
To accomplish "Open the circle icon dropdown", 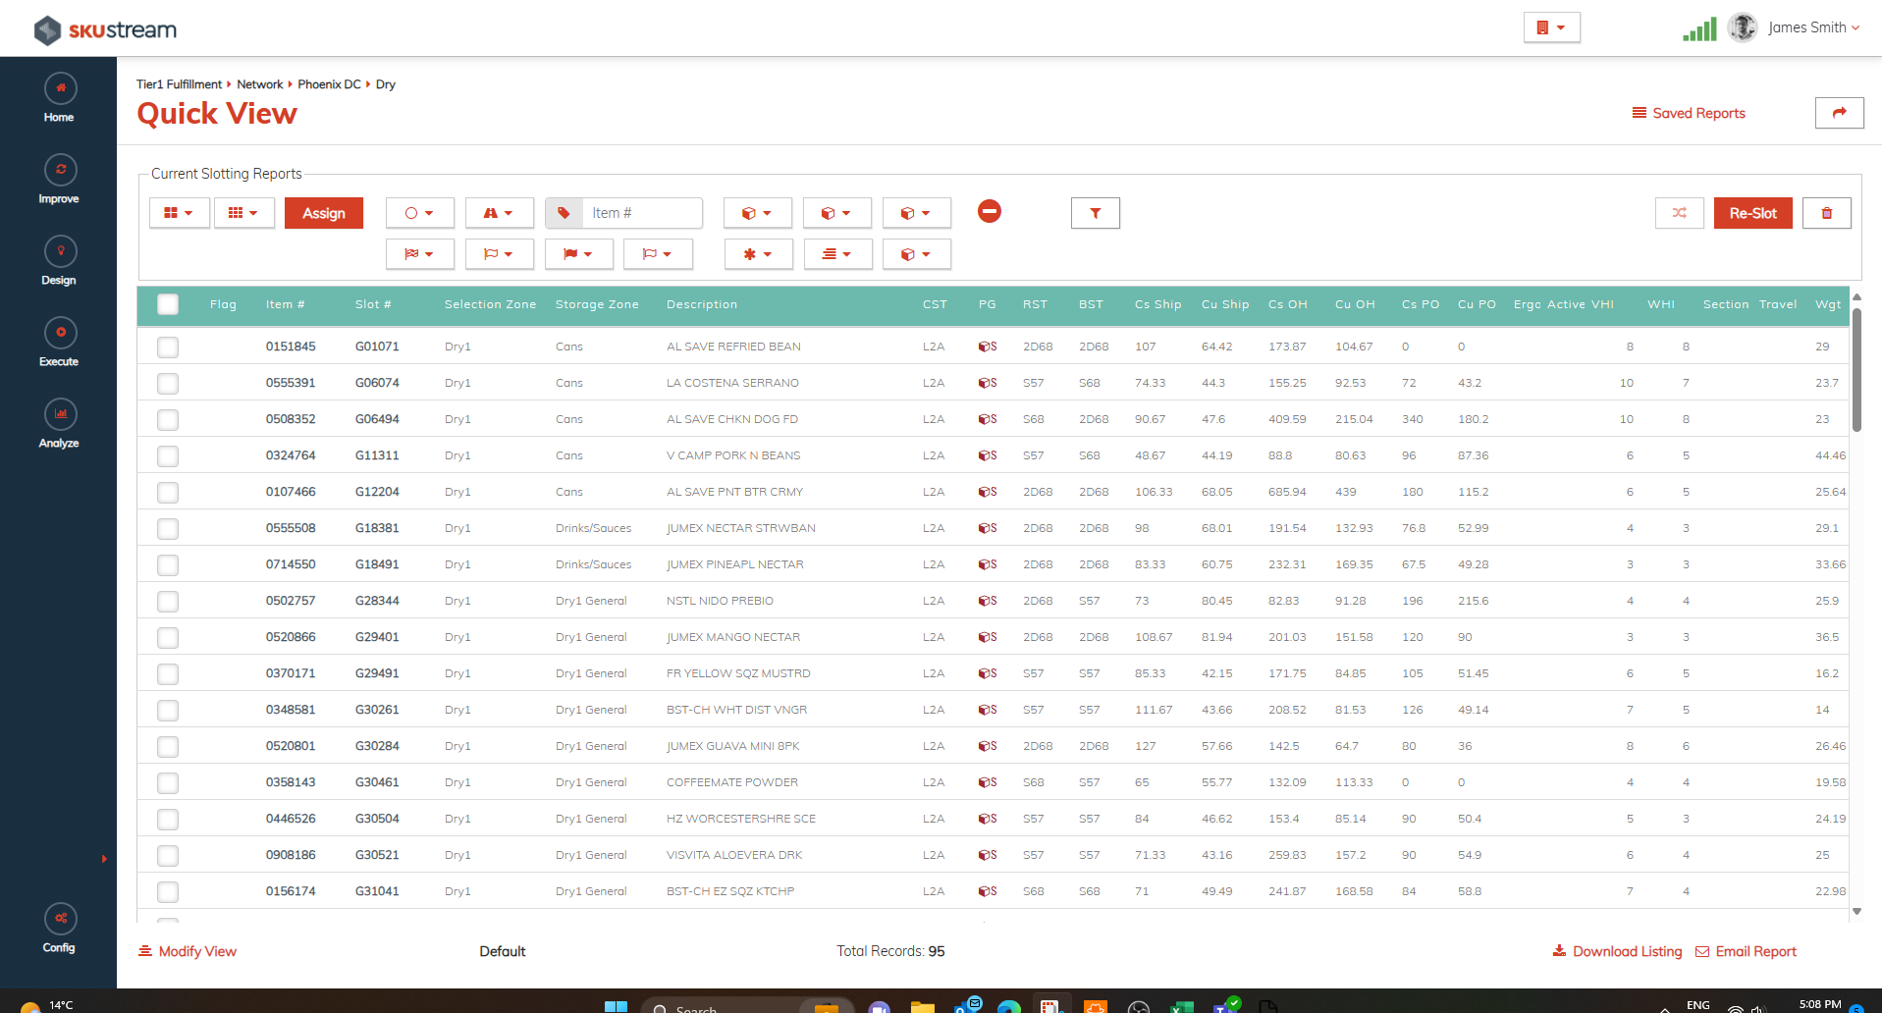I will point(419,213).
